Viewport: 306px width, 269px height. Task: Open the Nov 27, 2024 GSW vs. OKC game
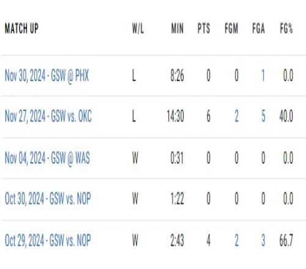click(48, 116)
